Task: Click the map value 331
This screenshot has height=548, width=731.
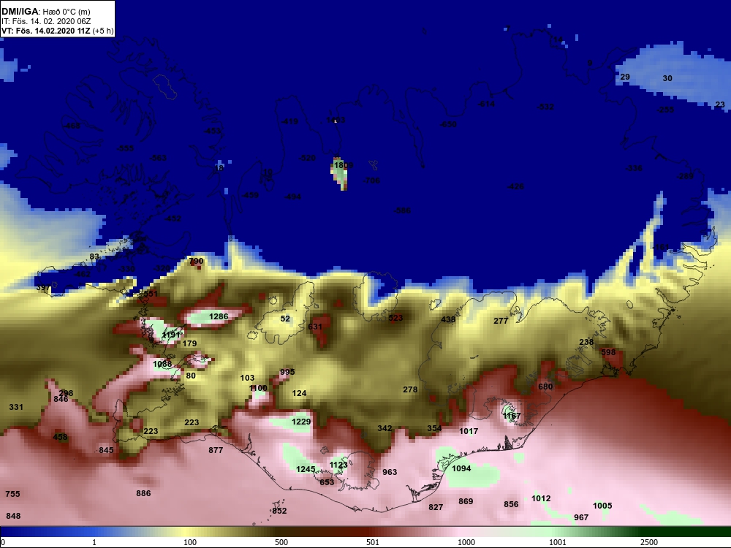Action: [x=16, y=407]
